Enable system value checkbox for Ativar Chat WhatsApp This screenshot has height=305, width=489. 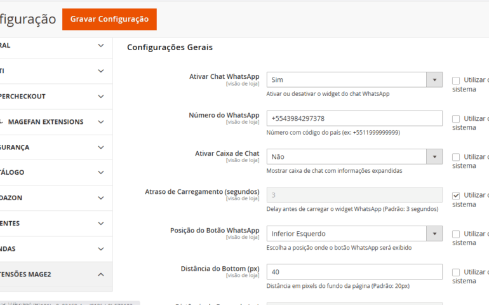[456, 81]
